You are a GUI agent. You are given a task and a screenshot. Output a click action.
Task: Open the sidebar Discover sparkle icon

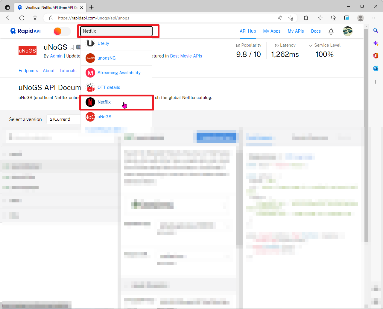376,43
